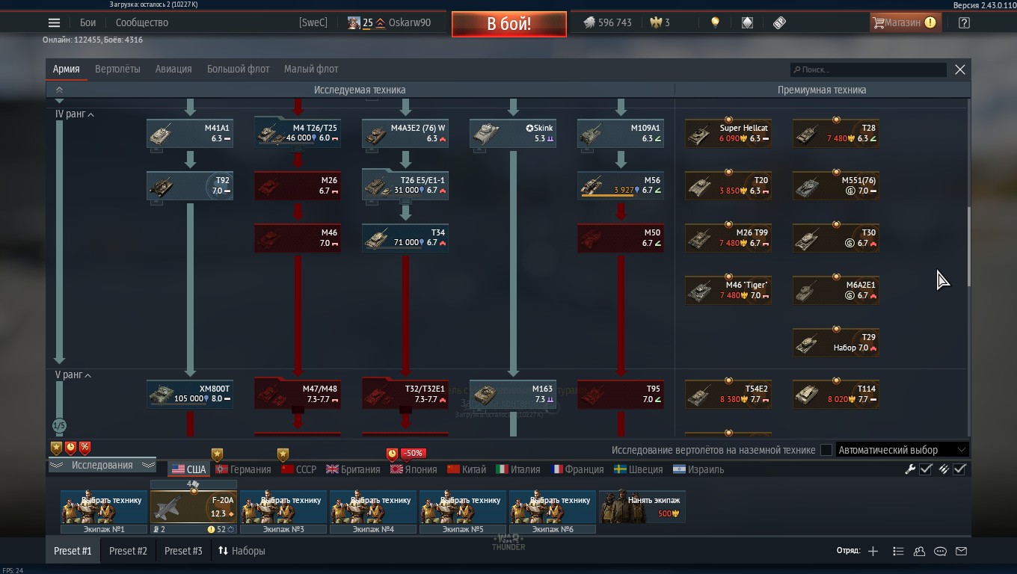Select the Германия nation tab

tap(243, 469)
